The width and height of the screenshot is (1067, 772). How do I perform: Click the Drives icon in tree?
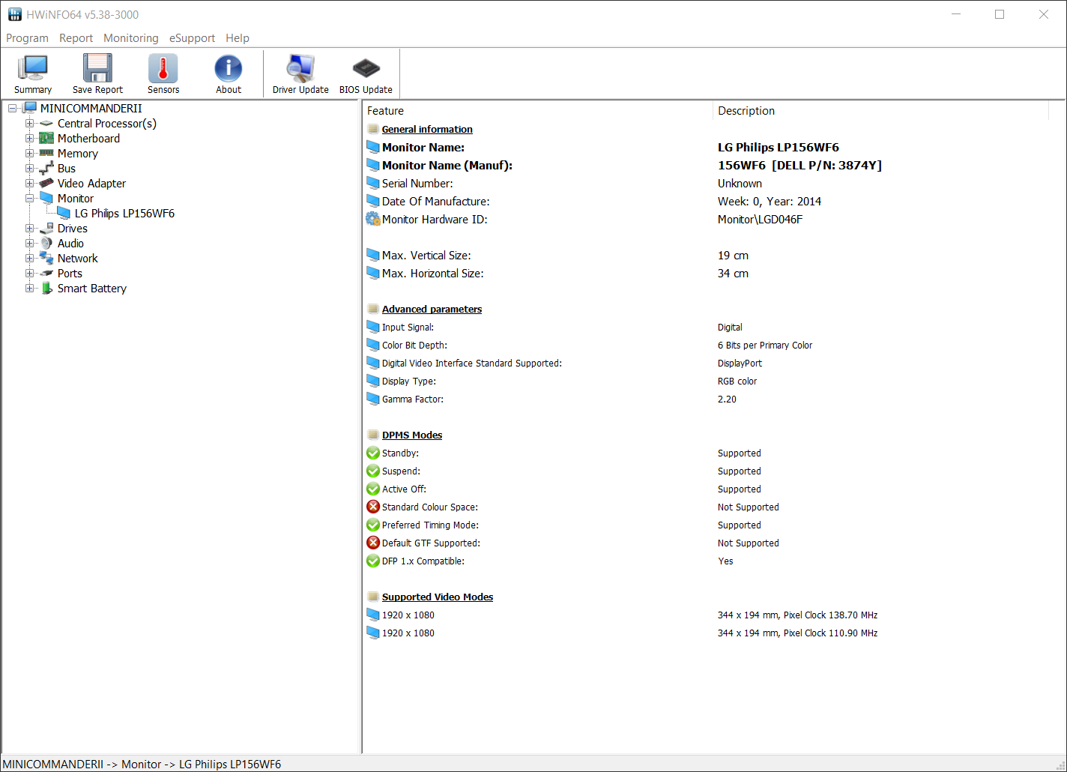pos(46,229)
